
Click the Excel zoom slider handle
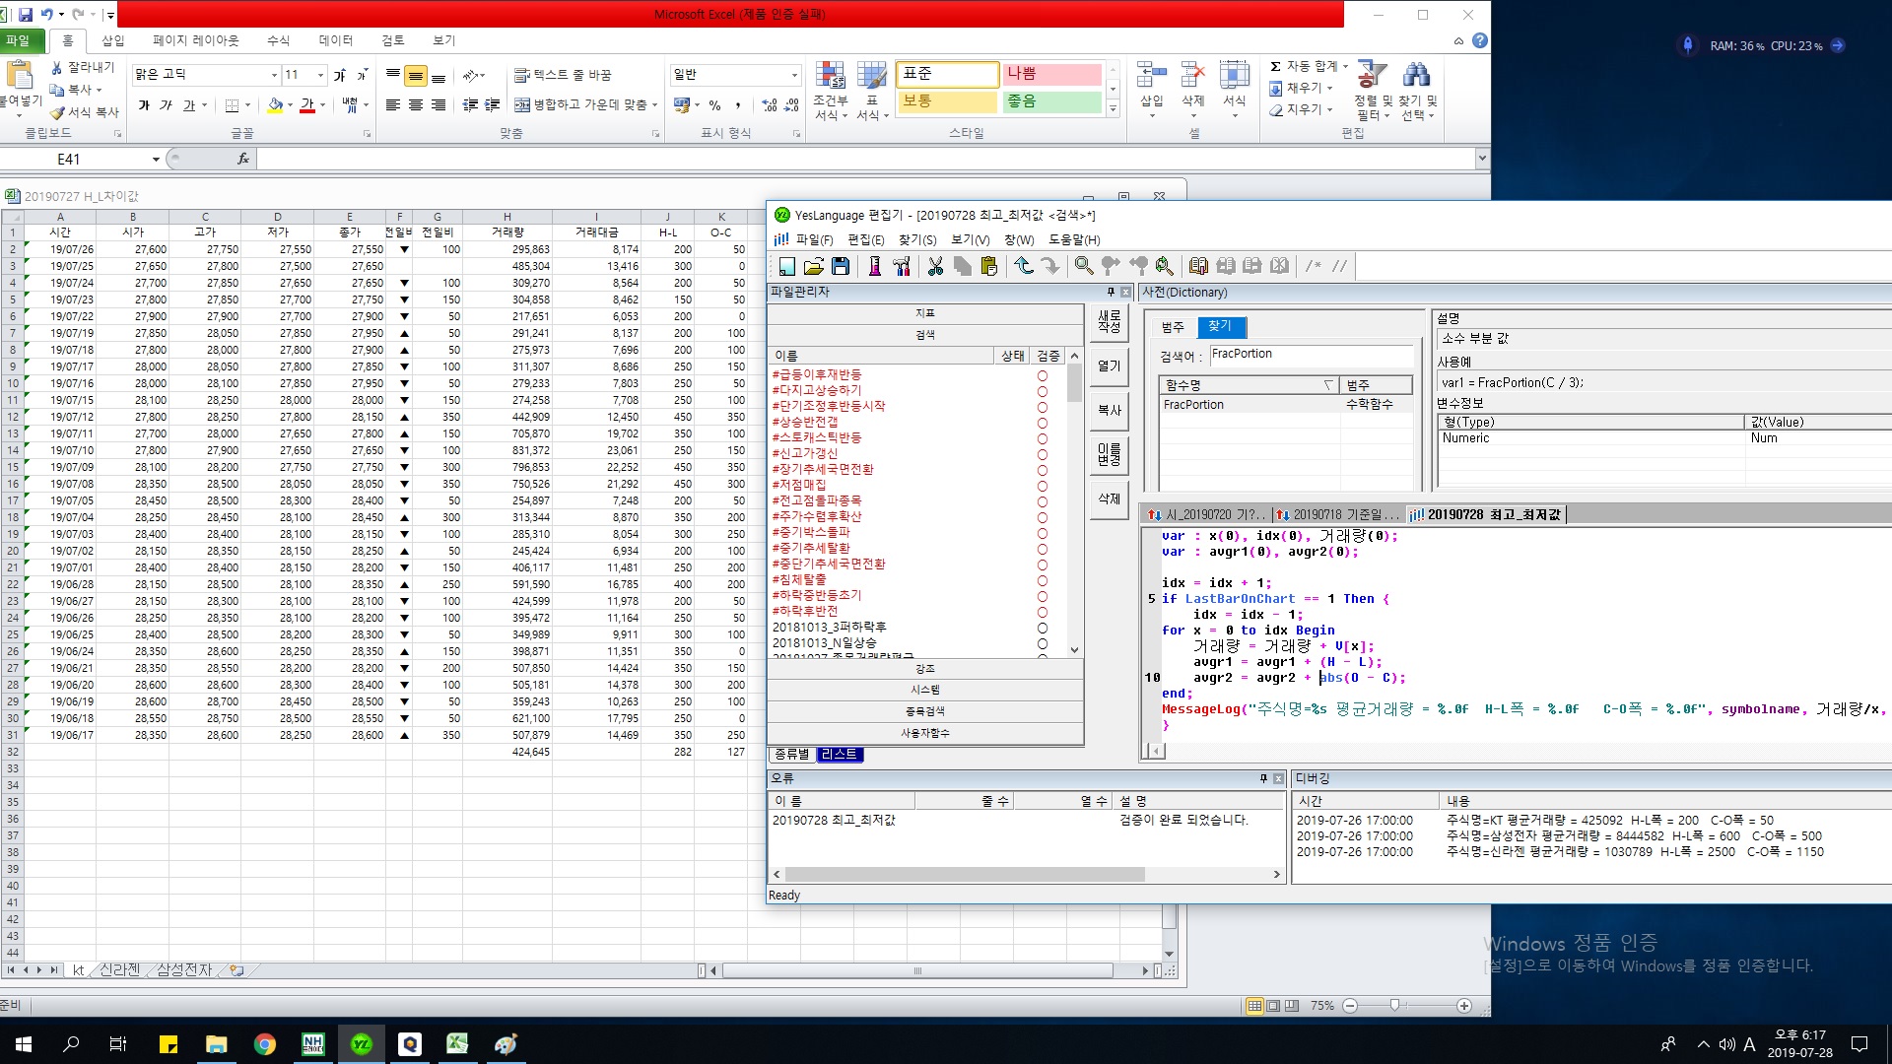coord(1394,1005)
